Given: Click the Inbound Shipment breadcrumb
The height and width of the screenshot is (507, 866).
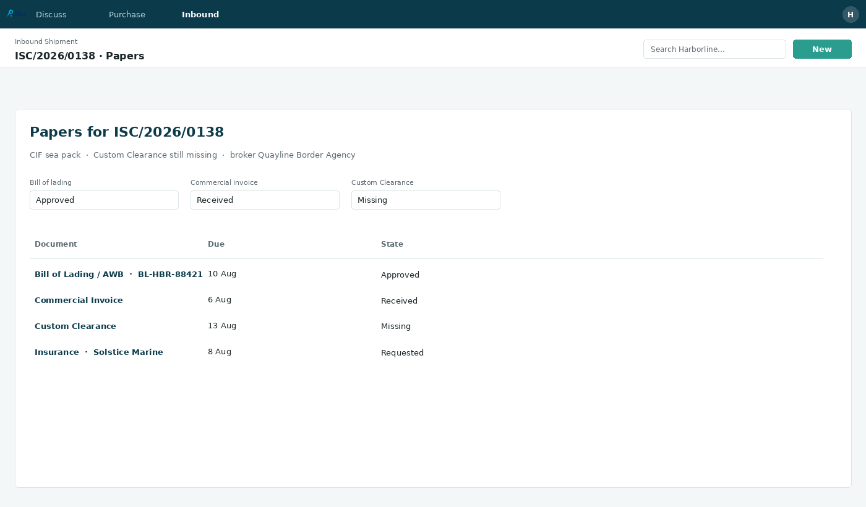Looking at the screenshot, I should (x=46, y=41).
